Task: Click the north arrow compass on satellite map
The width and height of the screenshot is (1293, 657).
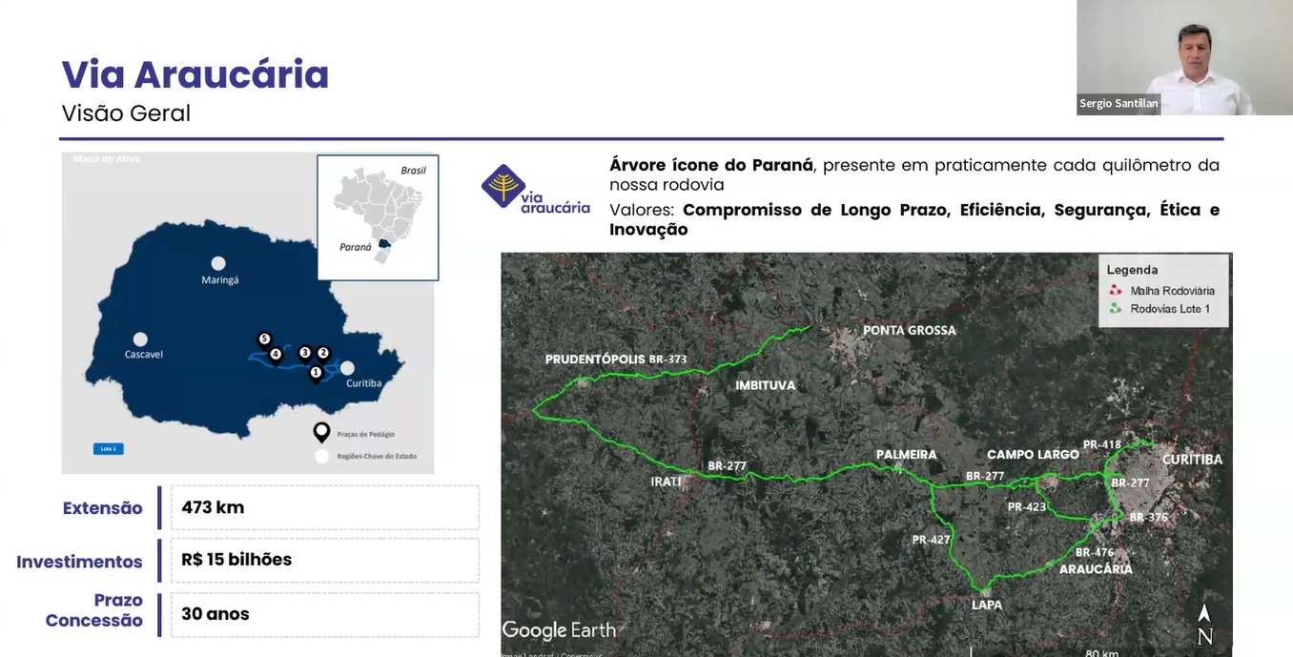Action: pos(1204,625)
